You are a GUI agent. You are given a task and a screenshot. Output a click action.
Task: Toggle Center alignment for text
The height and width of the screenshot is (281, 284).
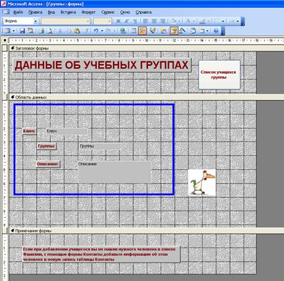point(154,21)
